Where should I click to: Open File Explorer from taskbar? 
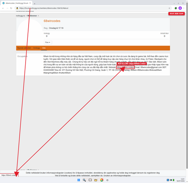click(96, 180)
